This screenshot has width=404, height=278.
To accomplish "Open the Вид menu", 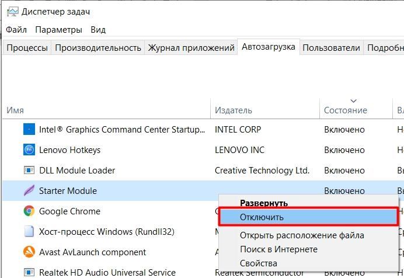I will pos(98,30).
